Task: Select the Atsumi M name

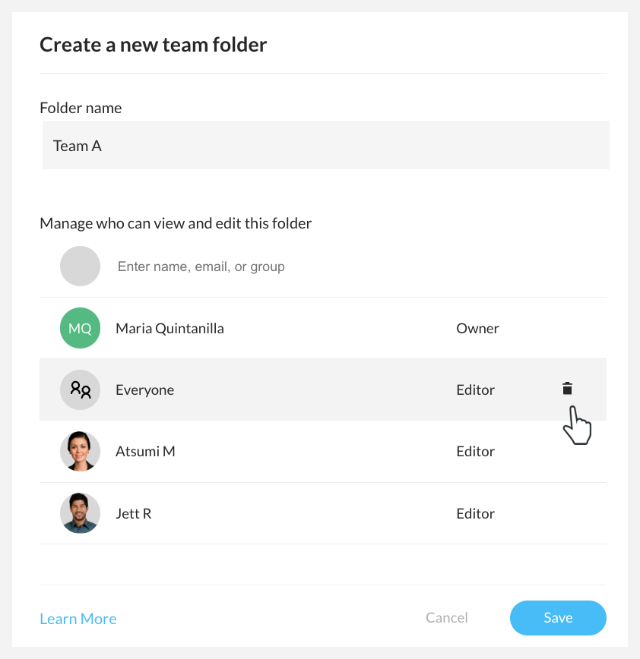Action: [x=145, y=452]
